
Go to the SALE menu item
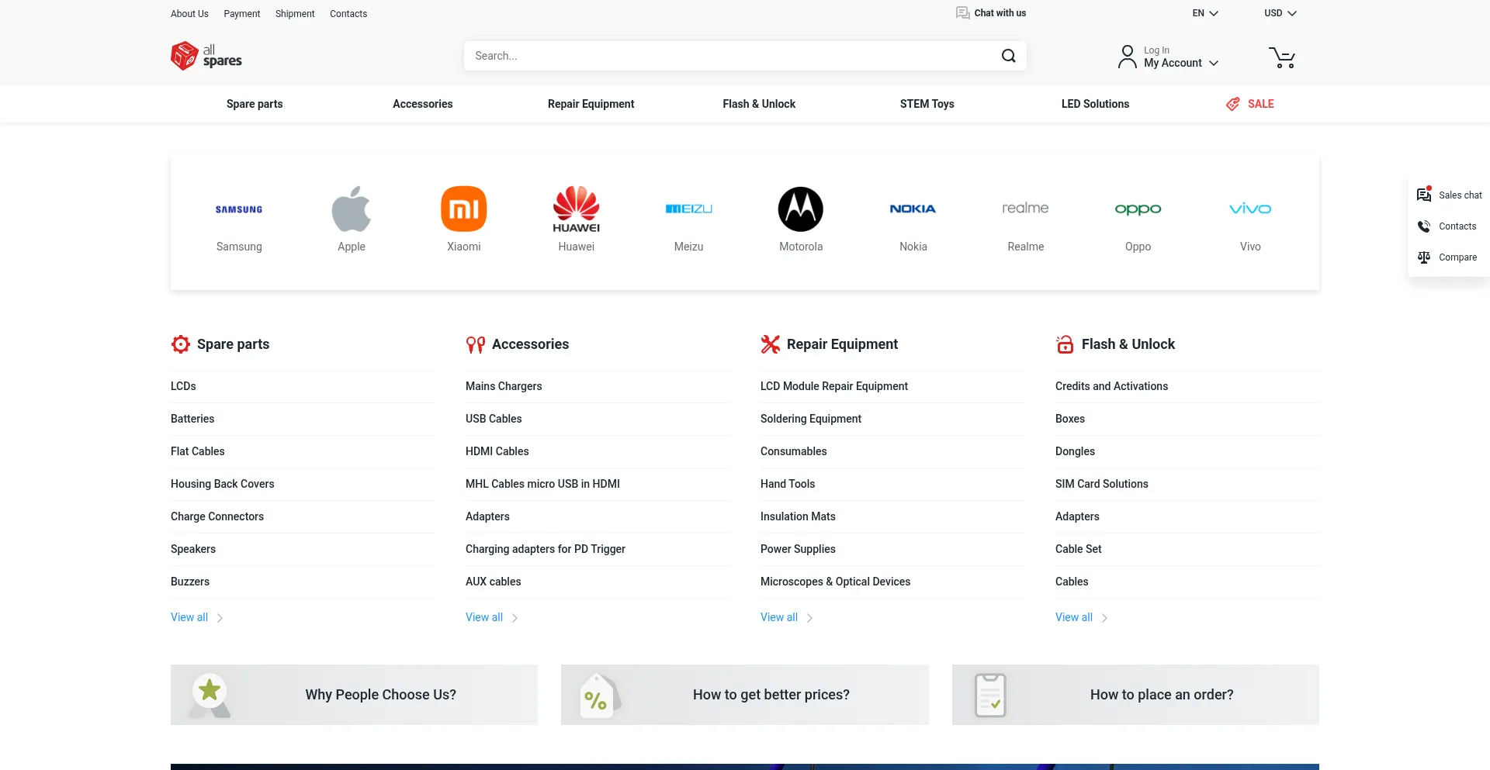[1260, 104]
